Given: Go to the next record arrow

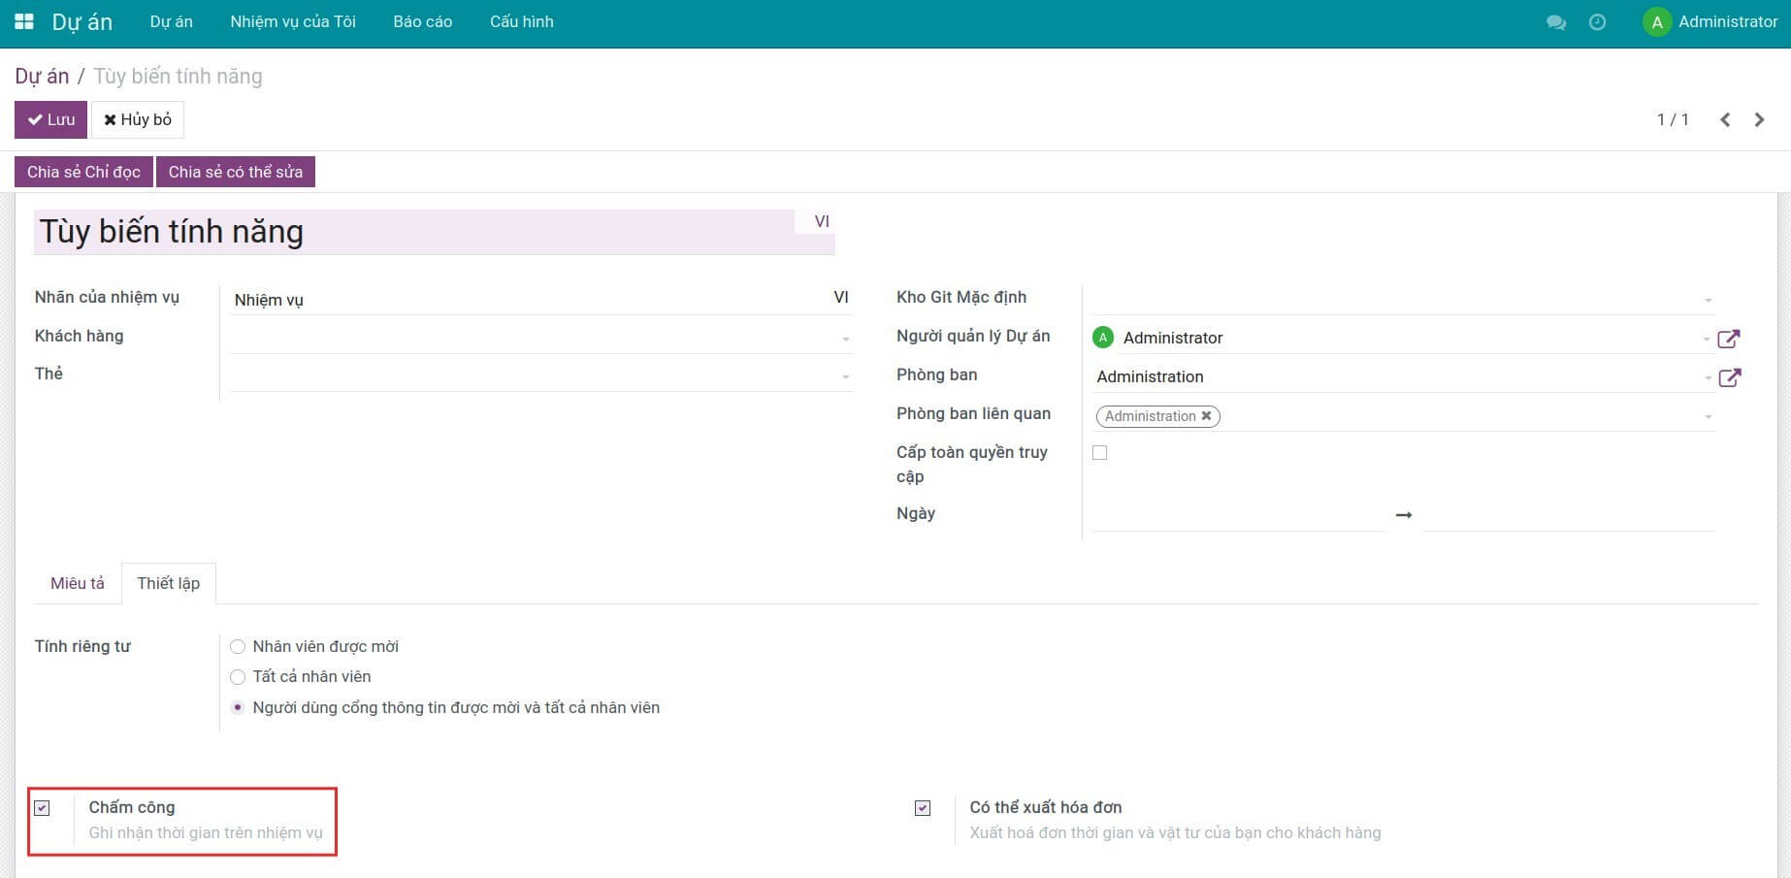Looking at the screenshot, I should click(x=1759, y=119).
